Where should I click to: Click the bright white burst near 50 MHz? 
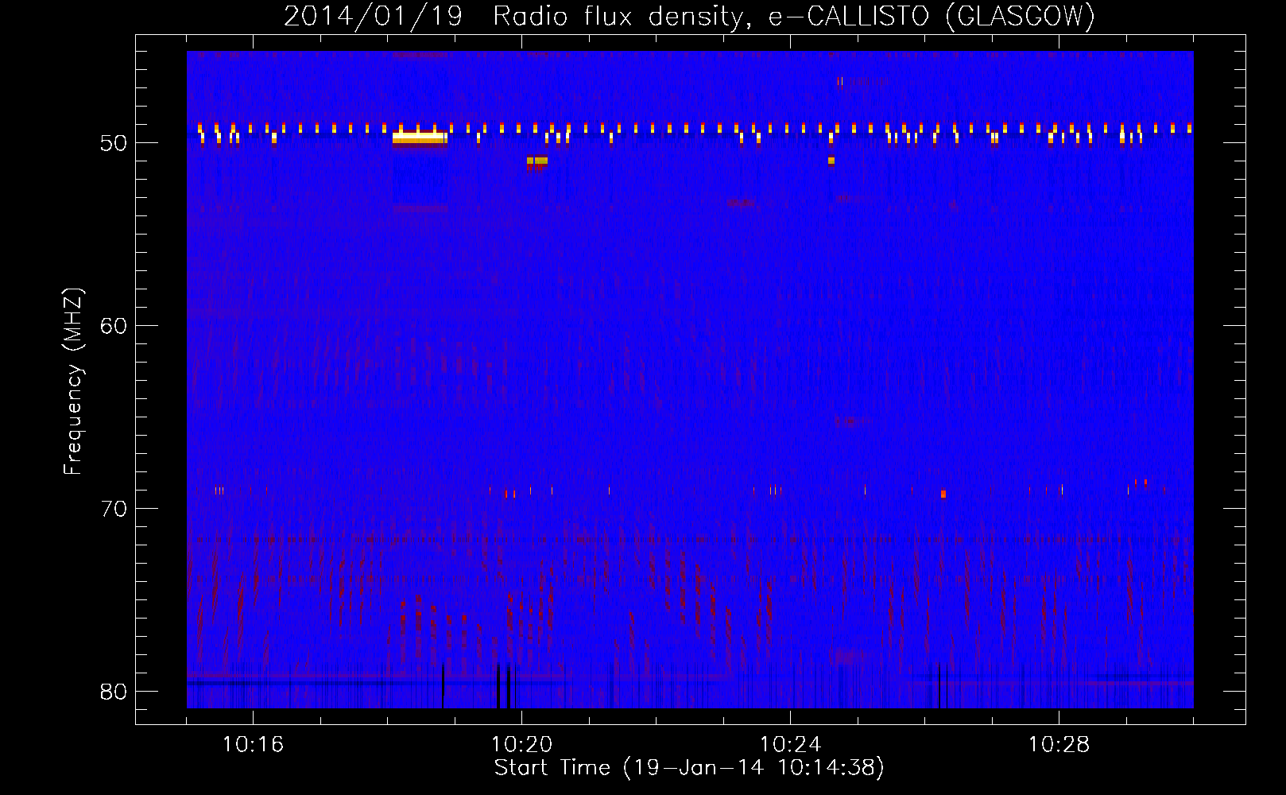click(x=419, y=138)
